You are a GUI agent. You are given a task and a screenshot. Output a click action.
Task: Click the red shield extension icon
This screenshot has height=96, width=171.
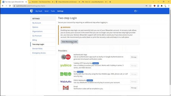(154, 6)
